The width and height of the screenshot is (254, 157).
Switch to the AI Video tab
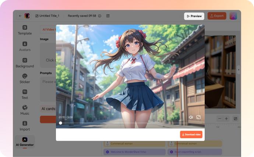coord(48,29)
